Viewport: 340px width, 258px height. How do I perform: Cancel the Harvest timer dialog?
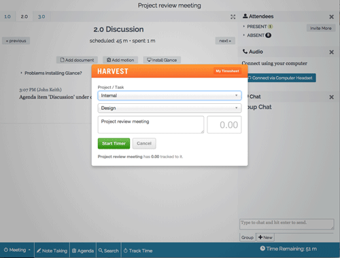click(x=144, y=143)
